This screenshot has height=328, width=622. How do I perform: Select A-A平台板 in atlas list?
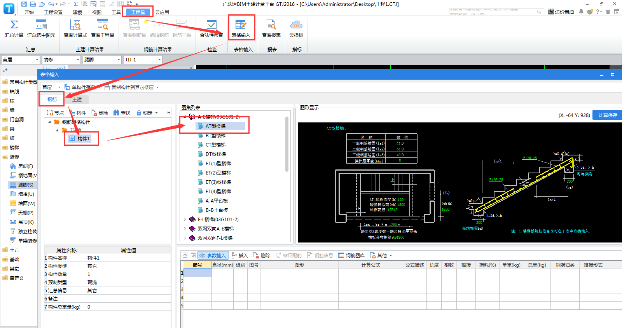click(217, 201)
